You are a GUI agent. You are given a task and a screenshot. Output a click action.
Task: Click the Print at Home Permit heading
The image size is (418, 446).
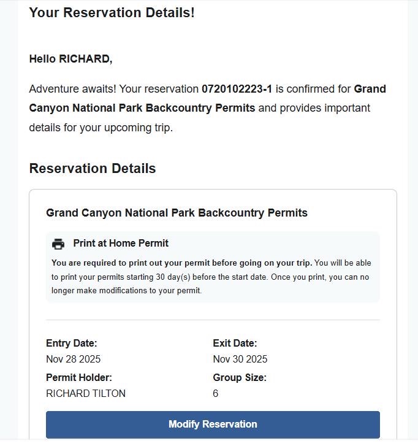tap(121, 243)
